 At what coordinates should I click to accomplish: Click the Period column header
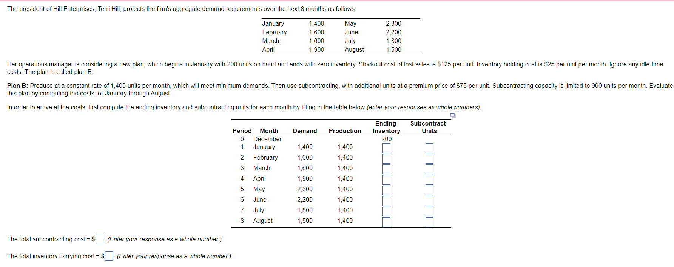[242, 131]
